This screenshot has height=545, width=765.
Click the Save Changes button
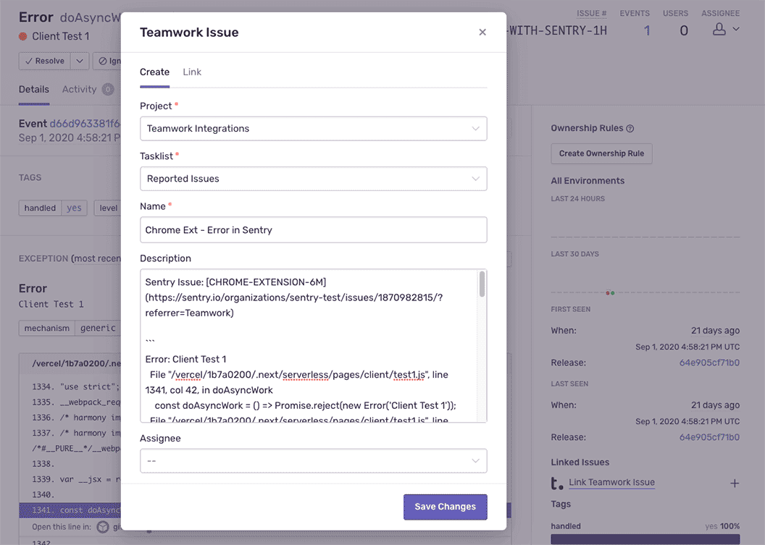(x=445, y=507)
